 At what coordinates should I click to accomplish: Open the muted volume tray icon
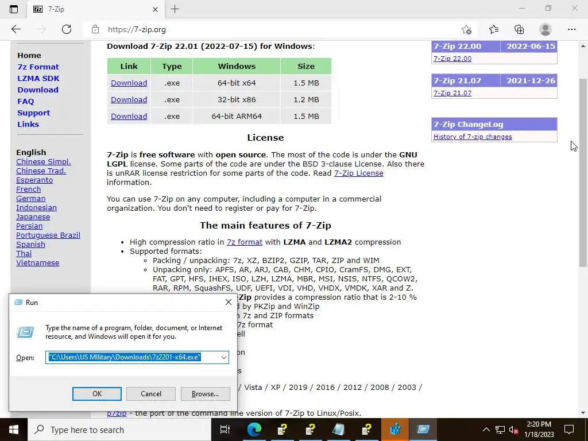(513, 430)
